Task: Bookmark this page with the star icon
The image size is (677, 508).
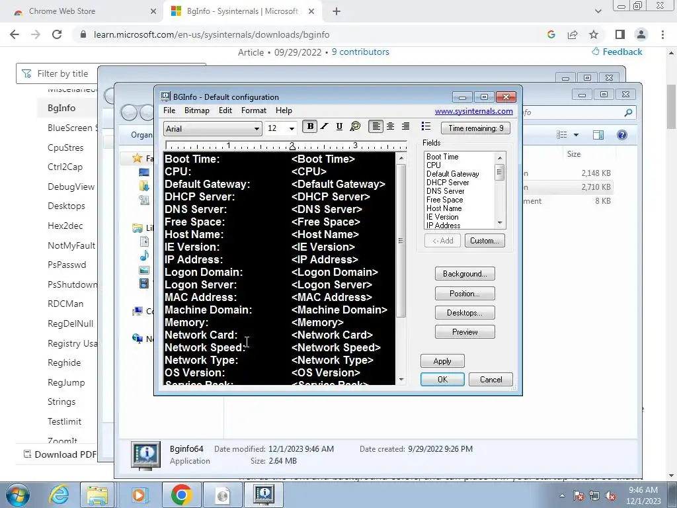Action: (594, 34)
